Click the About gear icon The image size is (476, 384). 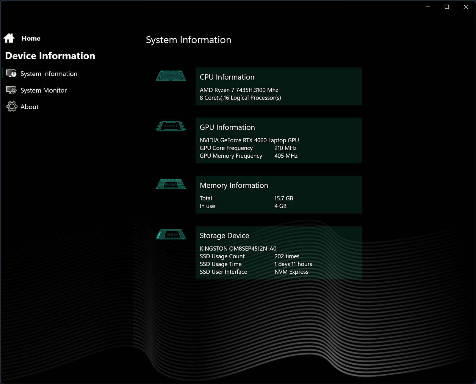12,107
